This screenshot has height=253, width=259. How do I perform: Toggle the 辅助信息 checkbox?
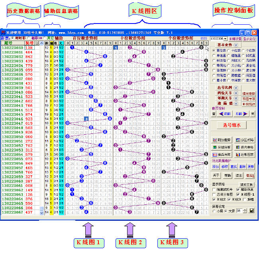coord(238,189)
